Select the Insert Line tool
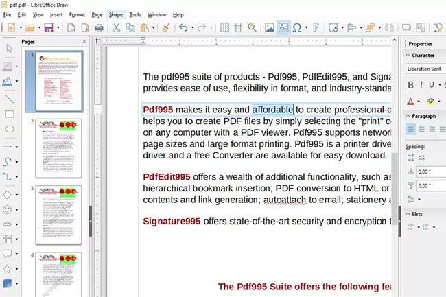This screenshot has height=297, width=446. (x=10, y=99)
